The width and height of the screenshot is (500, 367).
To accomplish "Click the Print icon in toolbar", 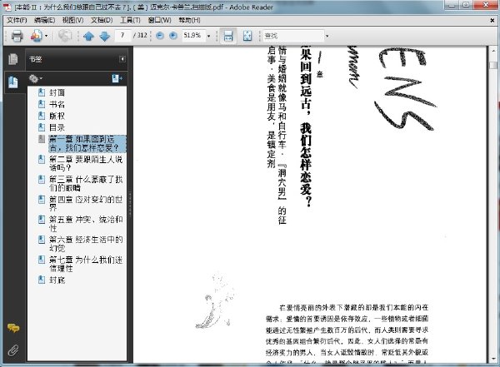I will (17, 36).
